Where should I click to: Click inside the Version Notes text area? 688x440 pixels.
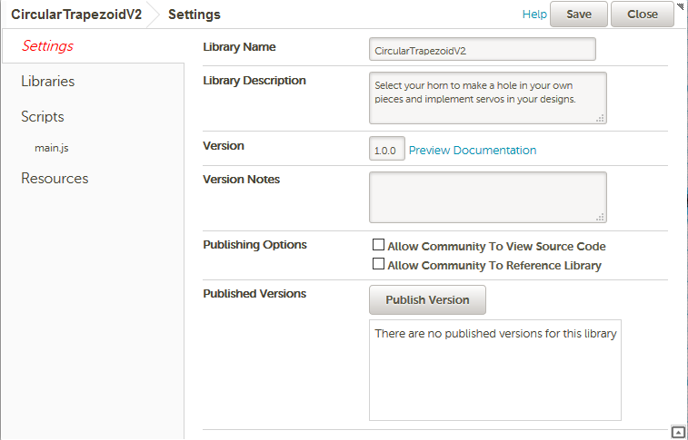pyautogui.click(x=488, y=197)
